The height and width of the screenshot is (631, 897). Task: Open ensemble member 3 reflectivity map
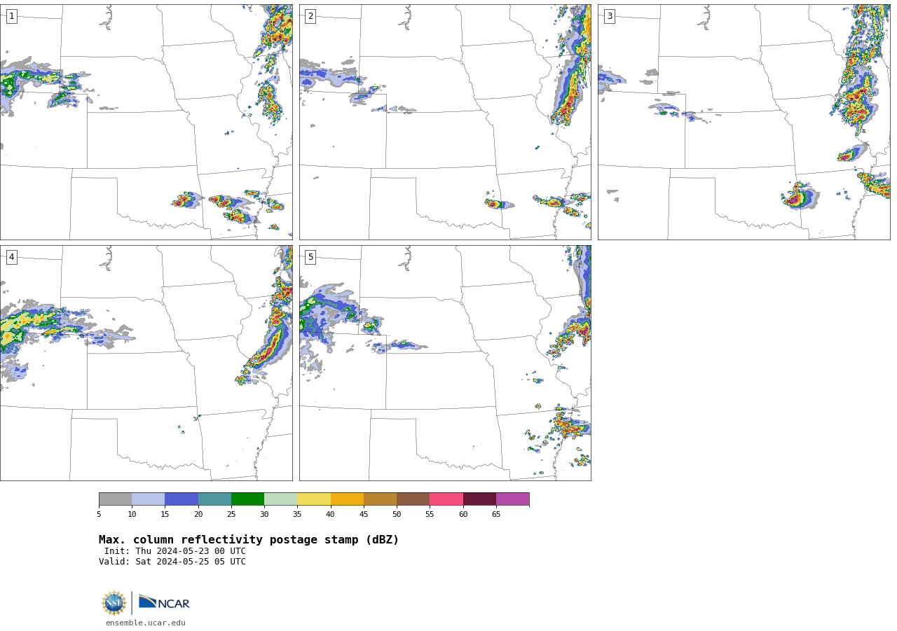coord(744,122)
